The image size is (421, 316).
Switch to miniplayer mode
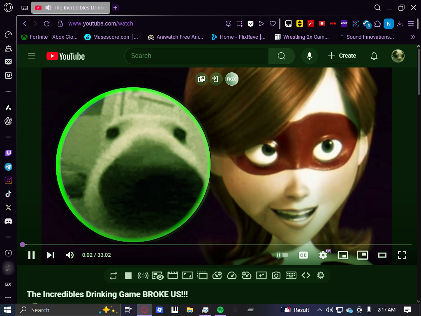click(x=343, y=255)
